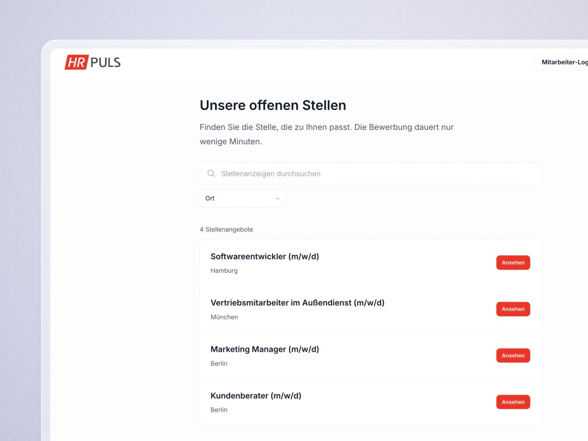This screenshot has width=588, height=441.
Task: Open the Ort dropdown filter
Action: [x=242, y=198]
